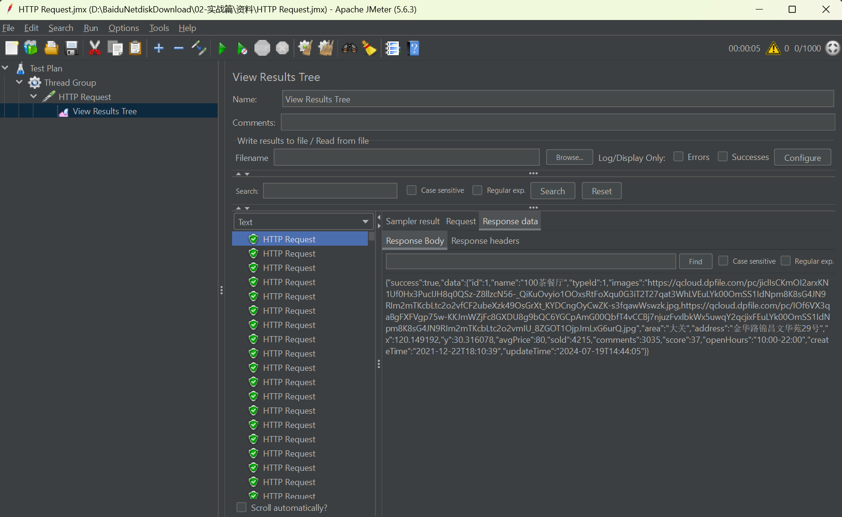The width and height of the screenshot is (842, 517).
Task: Save the test plan with floppy icon
Action: coord(71,48)
